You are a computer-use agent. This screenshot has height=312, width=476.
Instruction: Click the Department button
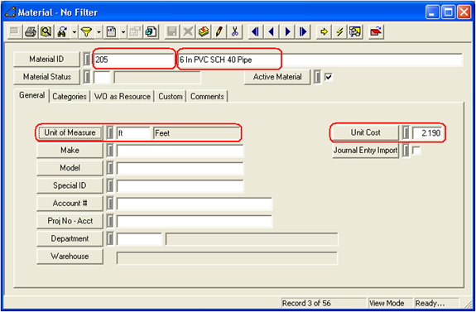click(70, 238)
